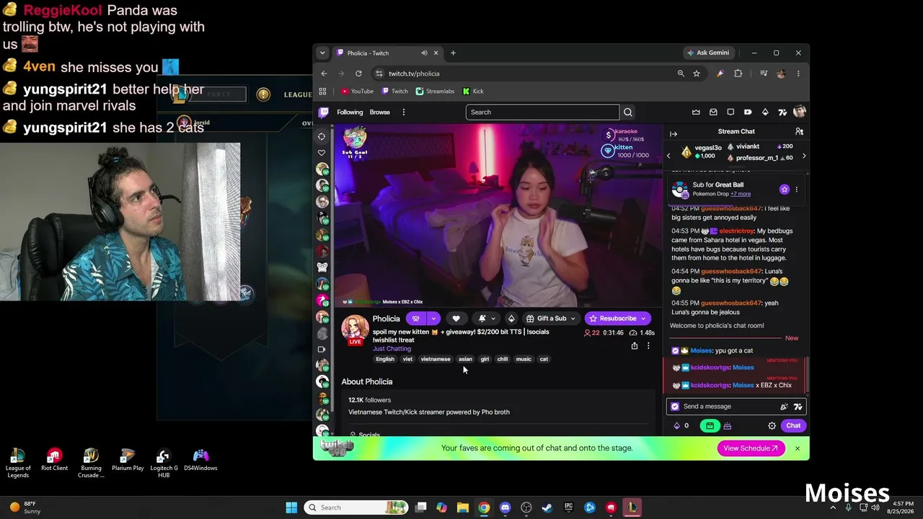Open the Whispers speech bubble icon

tap(730, 112)
